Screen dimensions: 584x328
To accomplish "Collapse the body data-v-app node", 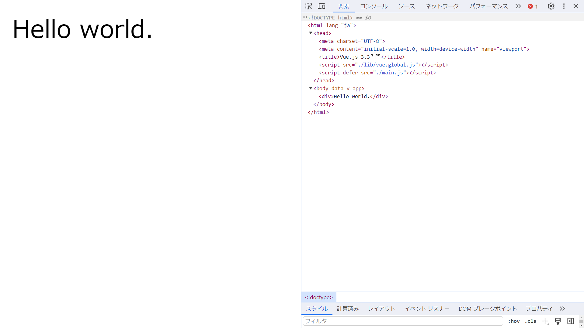I will point(311,88).
